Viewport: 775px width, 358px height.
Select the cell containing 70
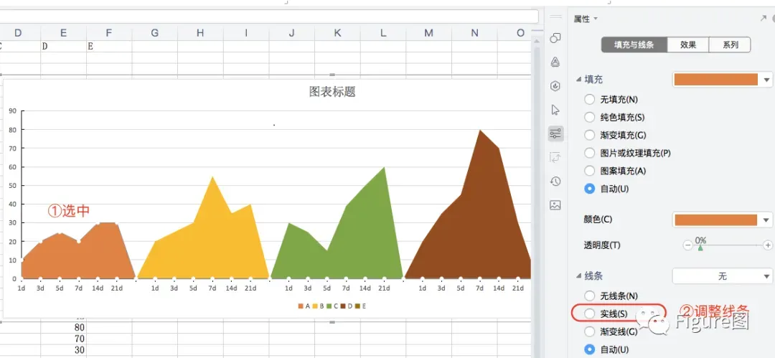[63, 339]
